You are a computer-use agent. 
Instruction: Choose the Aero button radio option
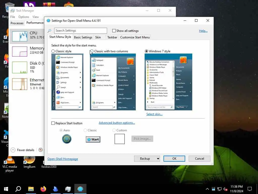pos(61,130)
